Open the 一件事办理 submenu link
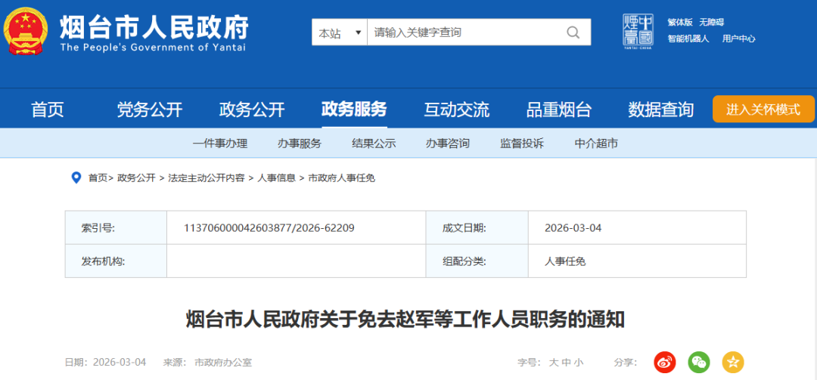 [x=220, y=144]
